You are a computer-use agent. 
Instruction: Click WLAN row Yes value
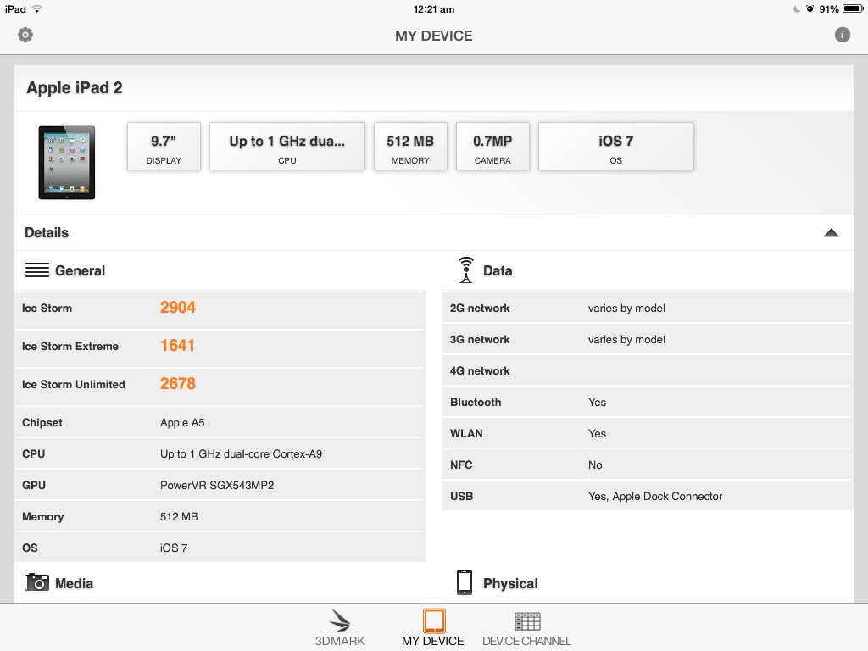point(597,433)
